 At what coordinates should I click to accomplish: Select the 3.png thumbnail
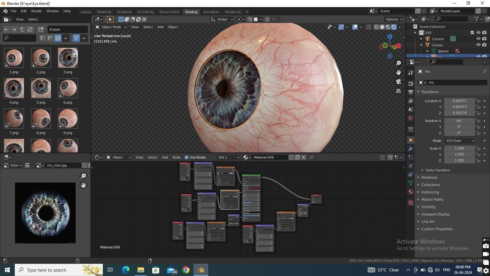click(68, 58)
